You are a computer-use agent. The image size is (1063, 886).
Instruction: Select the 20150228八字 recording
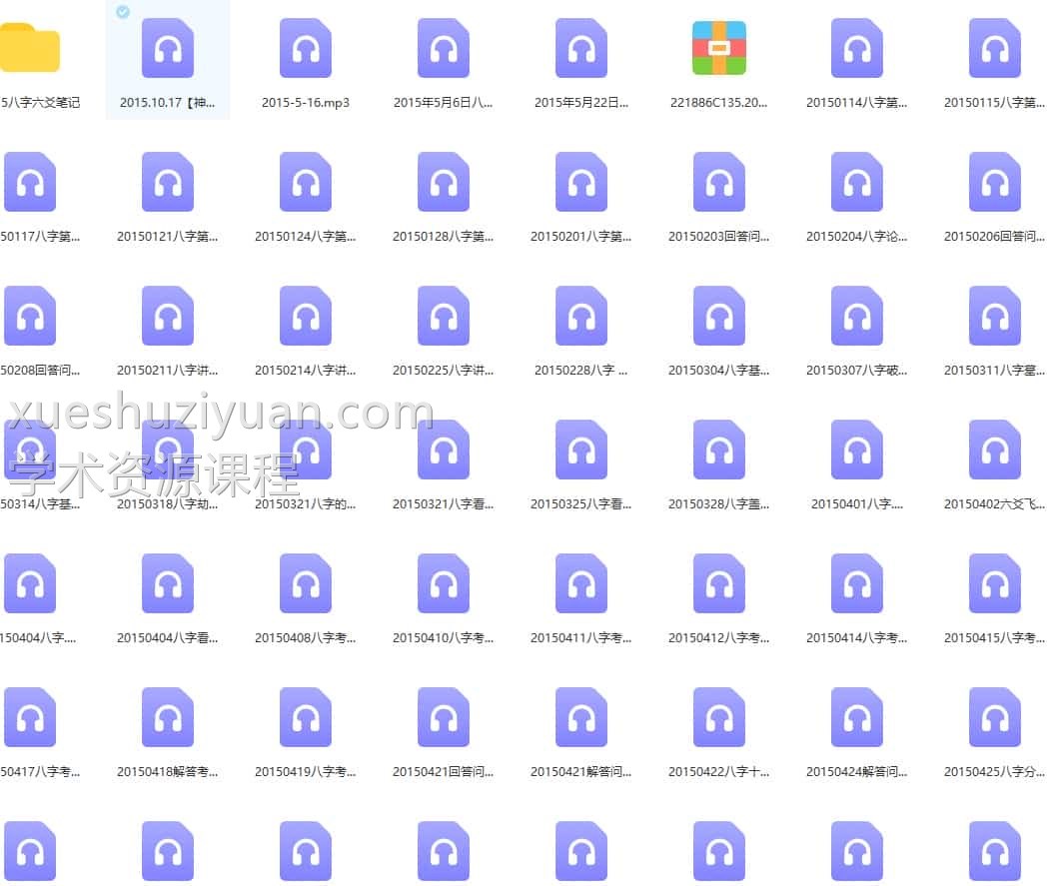pyautogui.click(x=580, y=315)
